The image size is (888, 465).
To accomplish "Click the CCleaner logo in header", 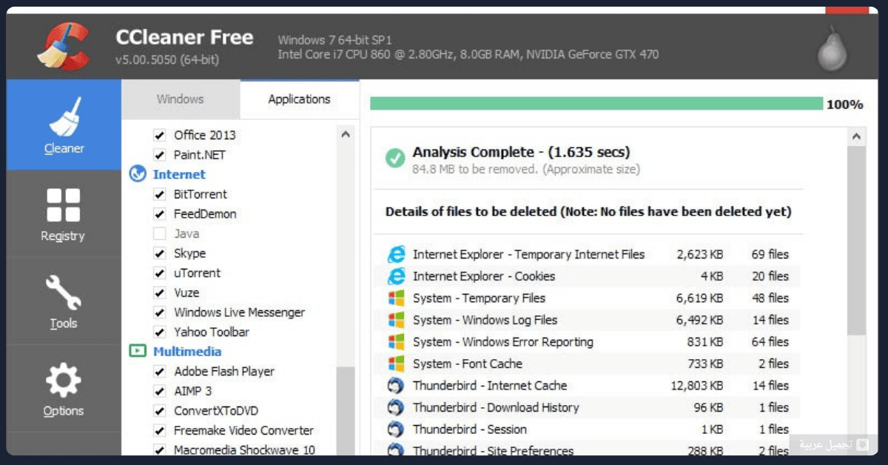I will pos(62,45).
